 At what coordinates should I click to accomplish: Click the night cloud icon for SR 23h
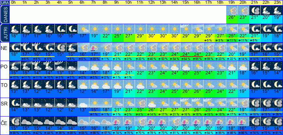[x=277, y=103]
